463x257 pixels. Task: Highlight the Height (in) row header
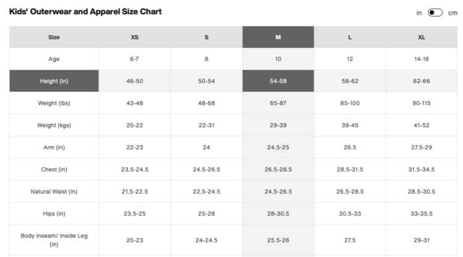coord(54,81)
